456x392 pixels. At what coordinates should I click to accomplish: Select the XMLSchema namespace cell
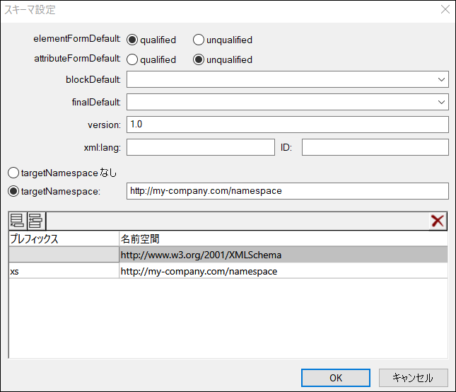point(283,255)
